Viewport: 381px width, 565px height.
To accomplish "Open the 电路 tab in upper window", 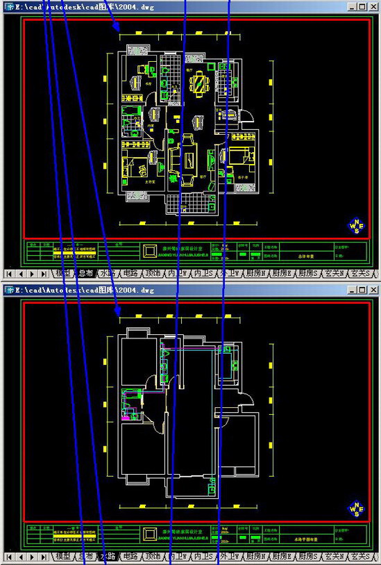I will tap(130, 274).
